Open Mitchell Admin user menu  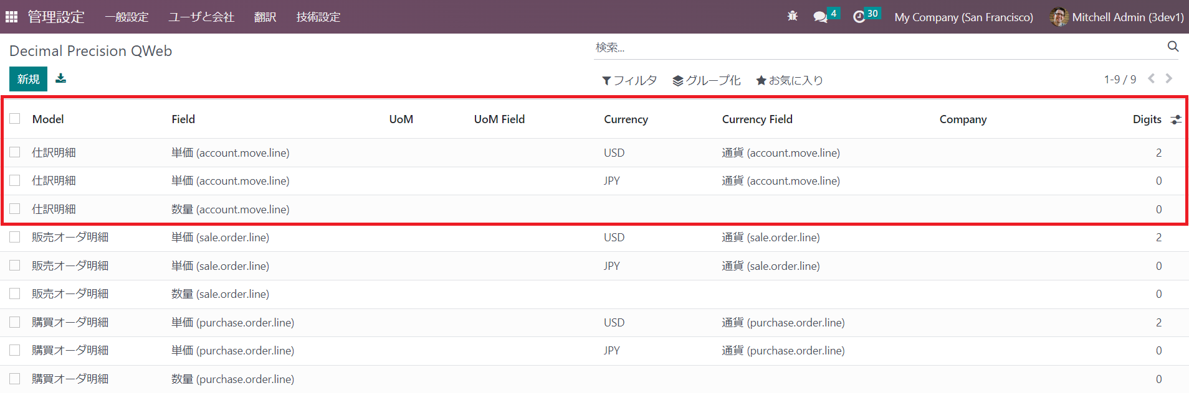(x=1116, y=17)
